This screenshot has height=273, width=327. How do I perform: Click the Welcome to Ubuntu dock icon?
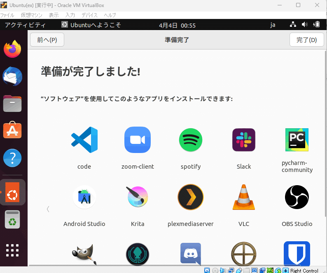pyautogui.click(x=12, y=192)
